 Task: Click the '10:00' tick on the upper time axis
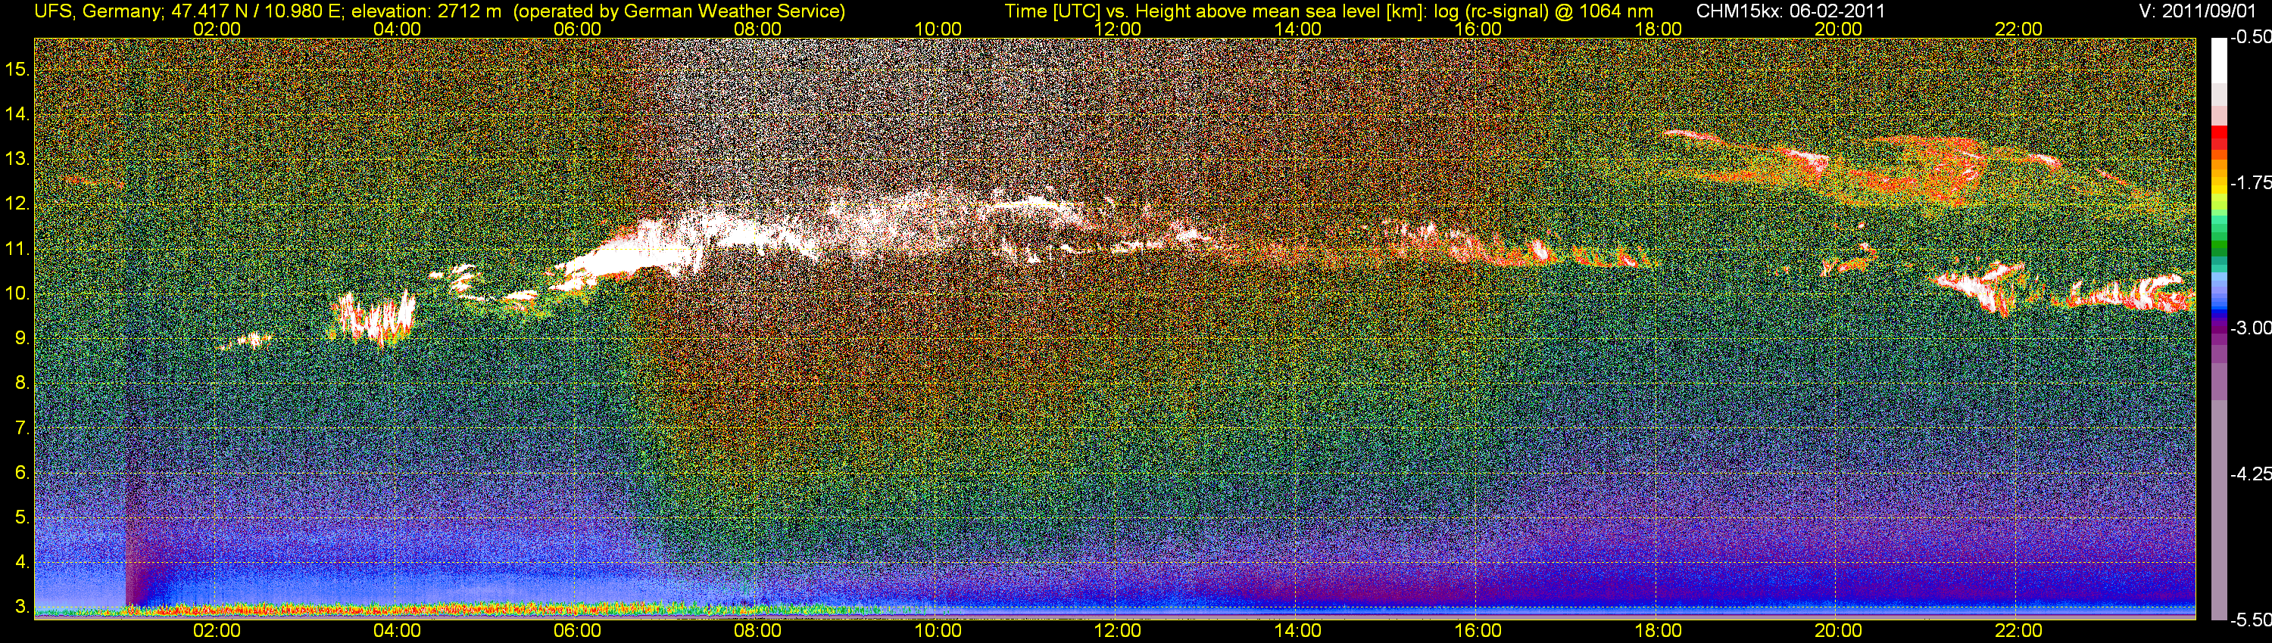click(938, 29)
